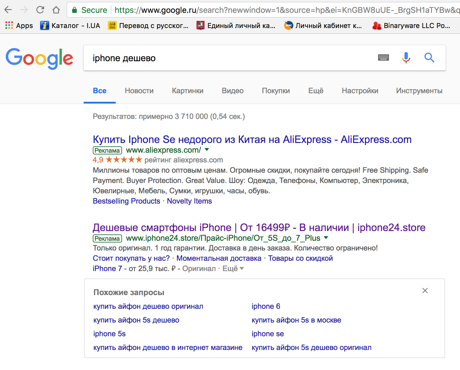Start voice search with microphone icon
460x370 pixels.
pos(406,58)
